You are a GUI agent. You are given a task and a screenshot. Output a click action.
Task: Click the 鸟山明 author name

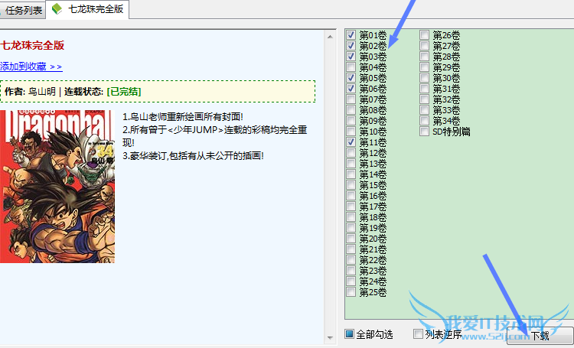click(41, 91)
